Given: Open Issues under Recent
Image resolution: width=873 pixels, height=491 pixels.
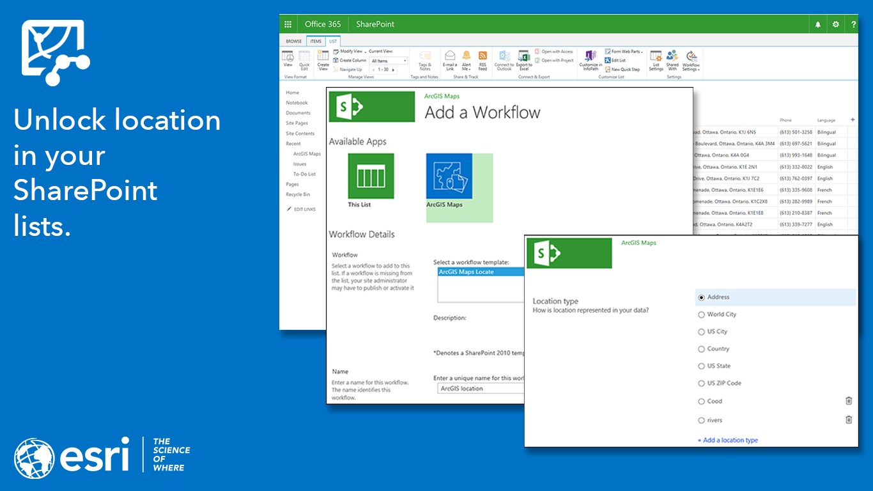Looking at the screenshot, I should pos(300,164).
